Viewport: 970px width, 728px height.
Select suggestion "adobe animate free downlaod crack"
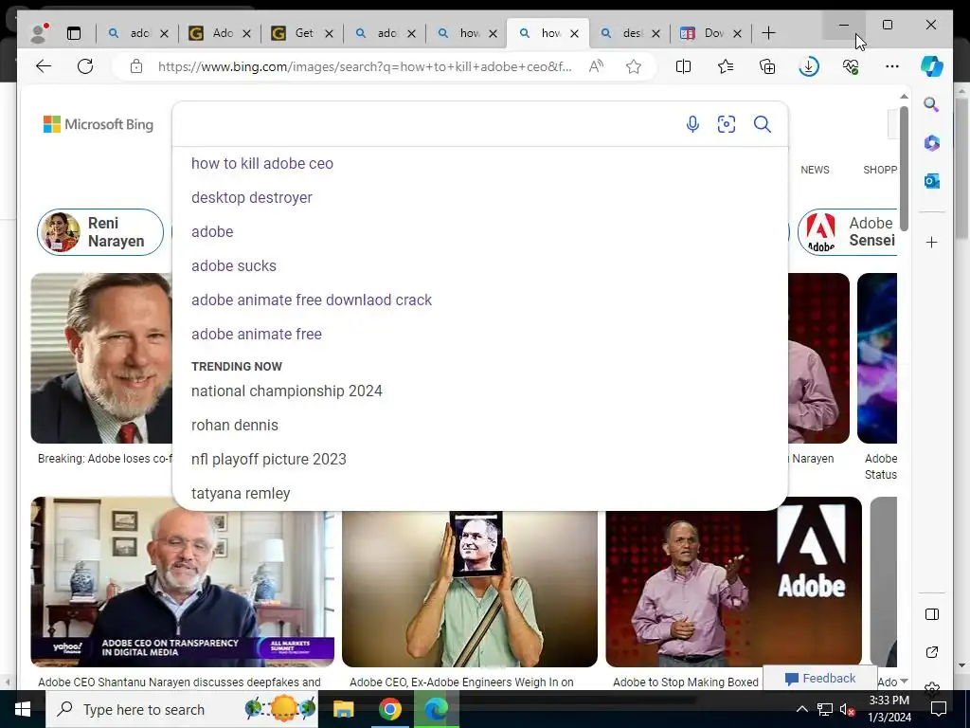(311, 300)
